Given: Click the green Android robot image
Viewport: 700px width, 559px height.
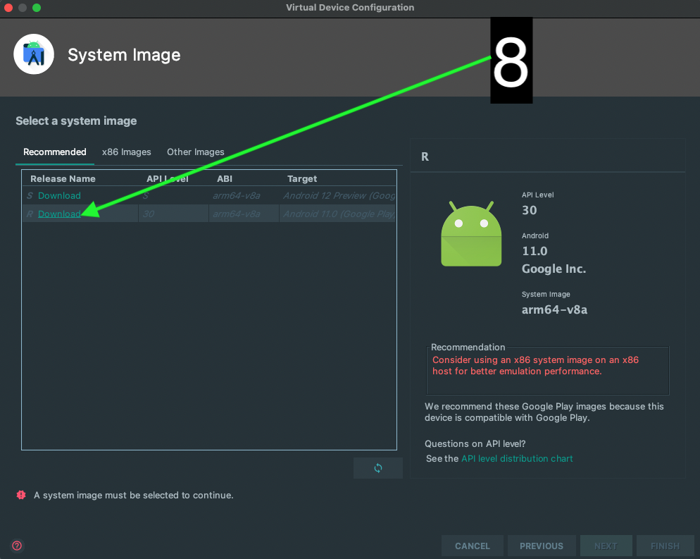Looking at the screenshot, I should (x=471, y=235).
